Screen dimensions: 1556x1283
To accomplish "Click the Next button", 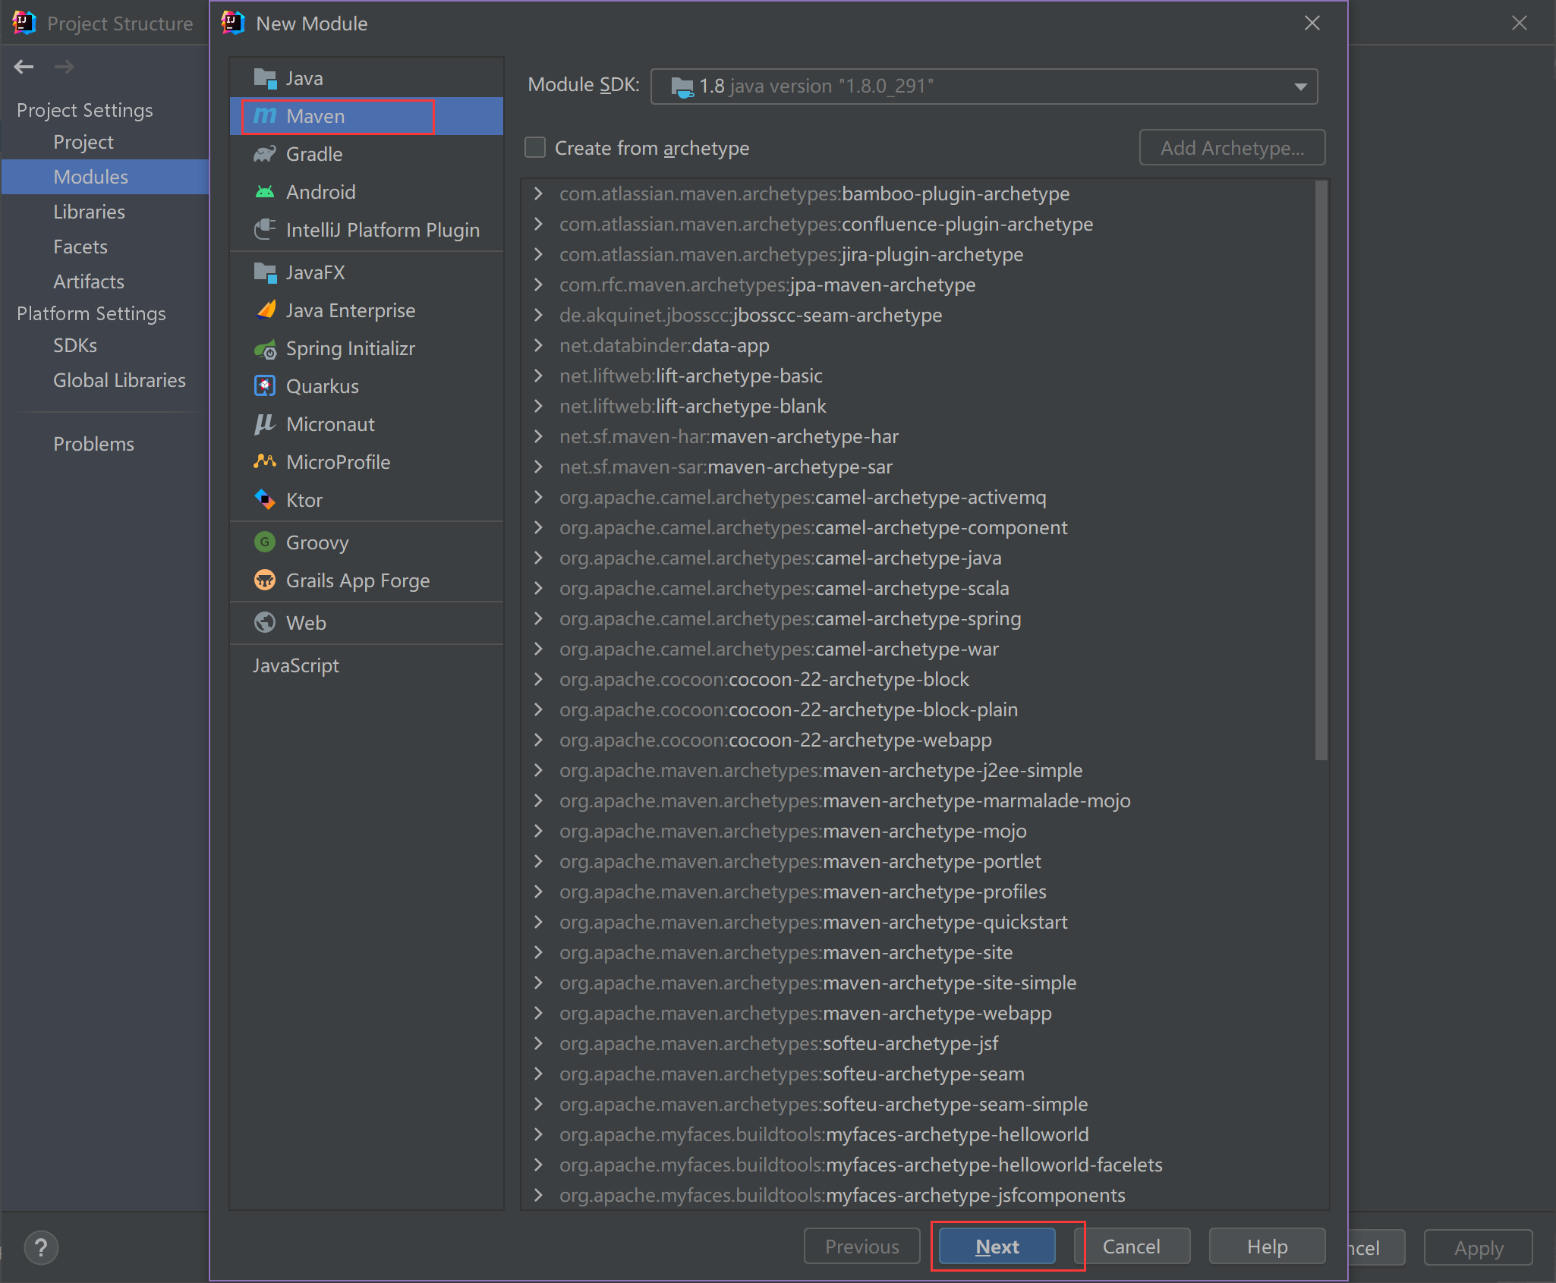I will pyautogui.click(x=997, y=1247).
